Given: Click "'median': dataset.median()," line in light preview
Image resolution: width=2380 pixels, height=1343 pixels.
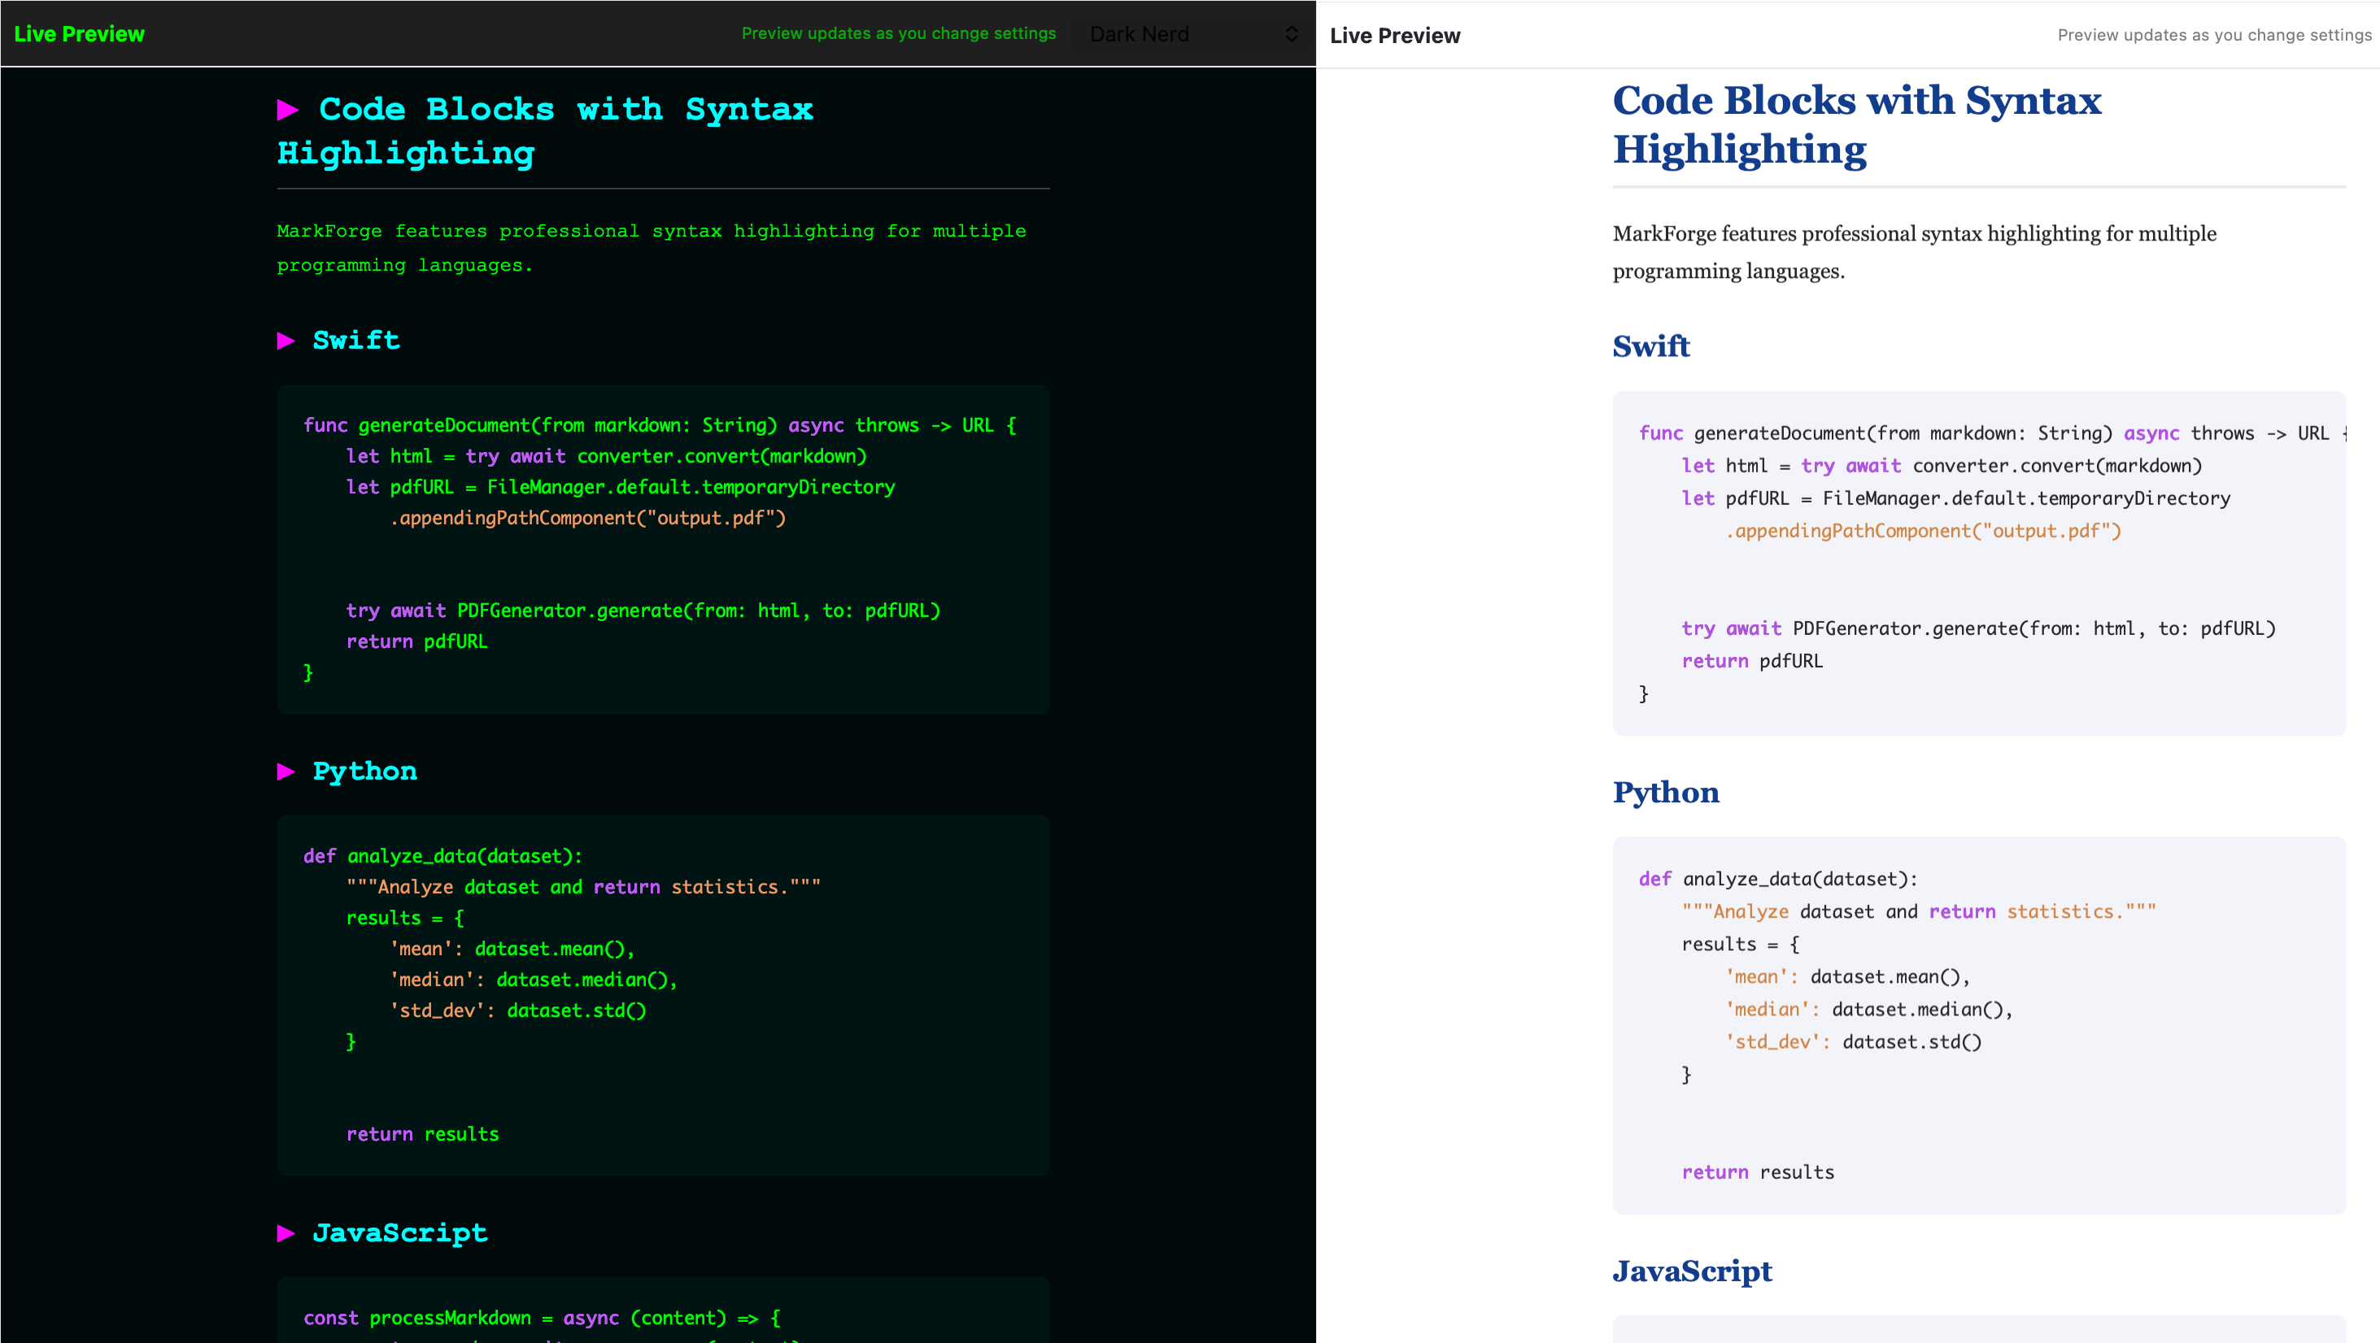Looking at the screenshot, I should (x=1869, y=1010).
